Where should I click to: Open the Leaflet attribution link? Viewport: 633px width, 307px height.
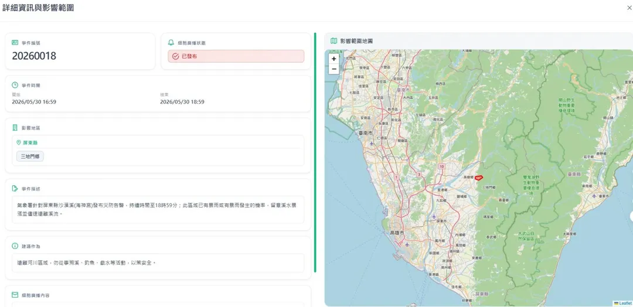click(623, 303)
